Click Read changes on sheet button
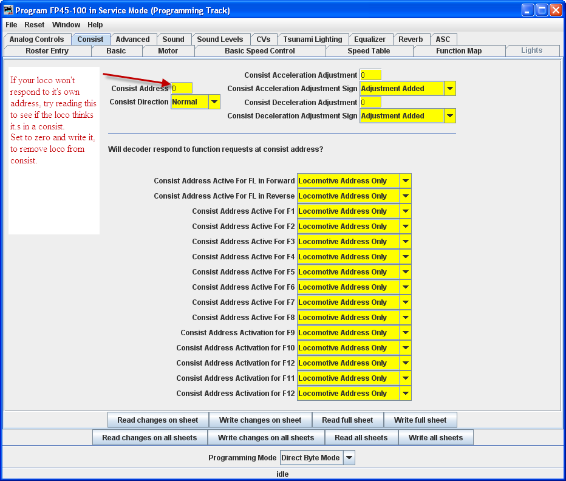 (x=158, y=420)
